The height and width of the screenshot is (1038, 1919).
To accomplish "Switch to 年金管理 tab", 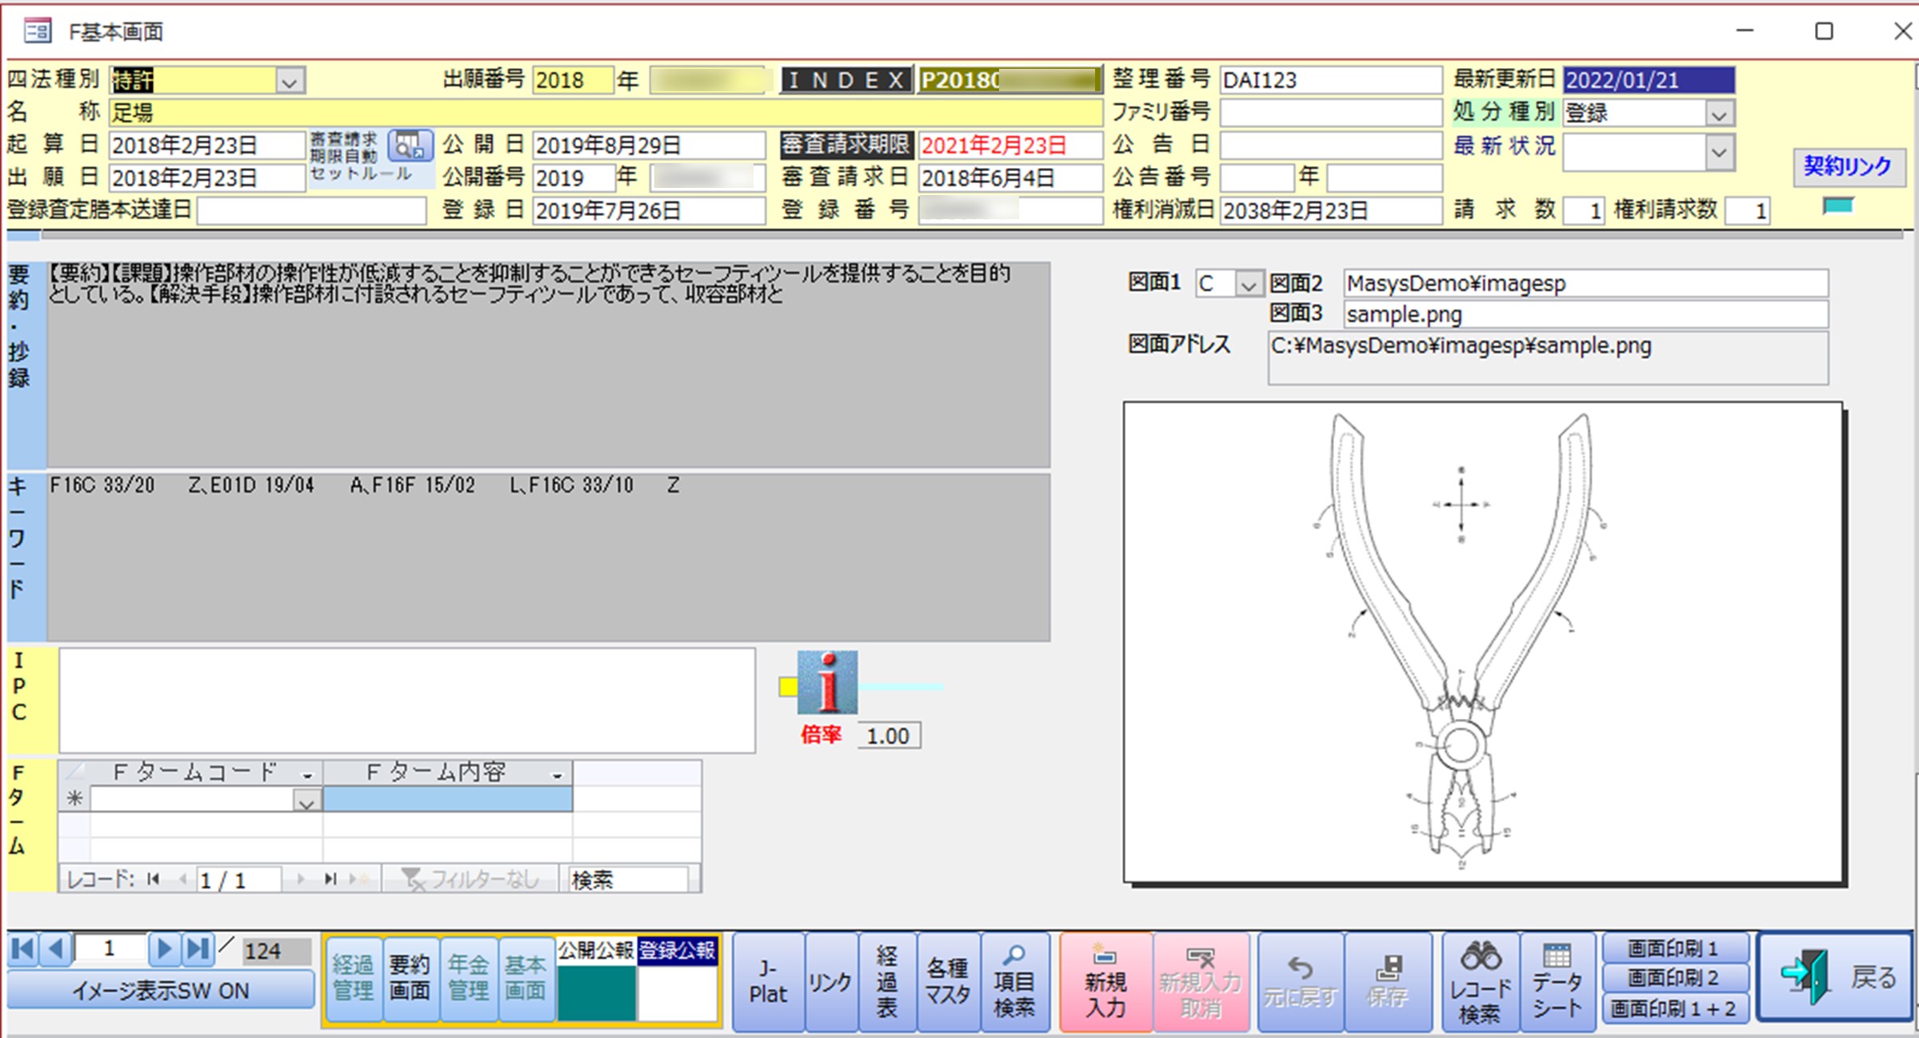I will [468, 977].
